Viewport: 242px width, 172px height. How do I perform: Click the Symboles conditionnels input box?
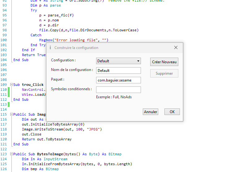[118, 90]
